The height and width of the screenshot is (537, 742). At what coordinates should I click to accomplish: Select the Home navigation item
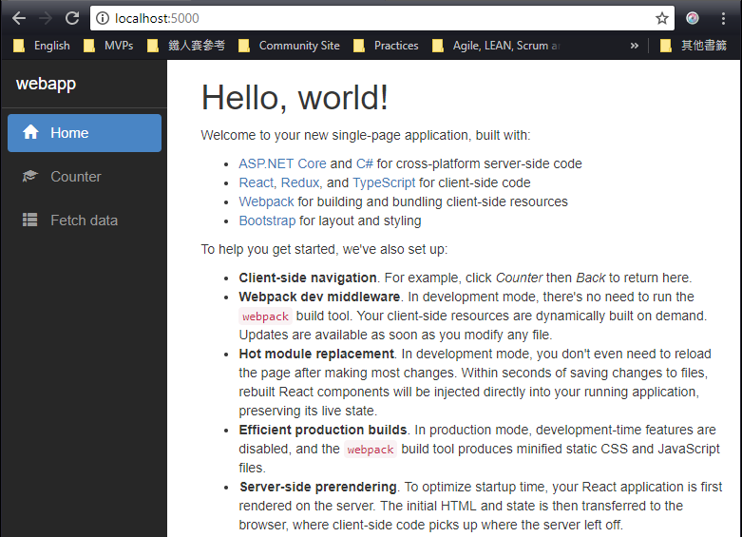click(85, 133)
